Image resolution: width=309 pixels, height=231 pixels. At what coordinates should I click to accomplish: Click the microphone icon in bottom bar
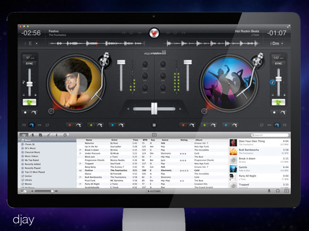(x=269, y=191)
